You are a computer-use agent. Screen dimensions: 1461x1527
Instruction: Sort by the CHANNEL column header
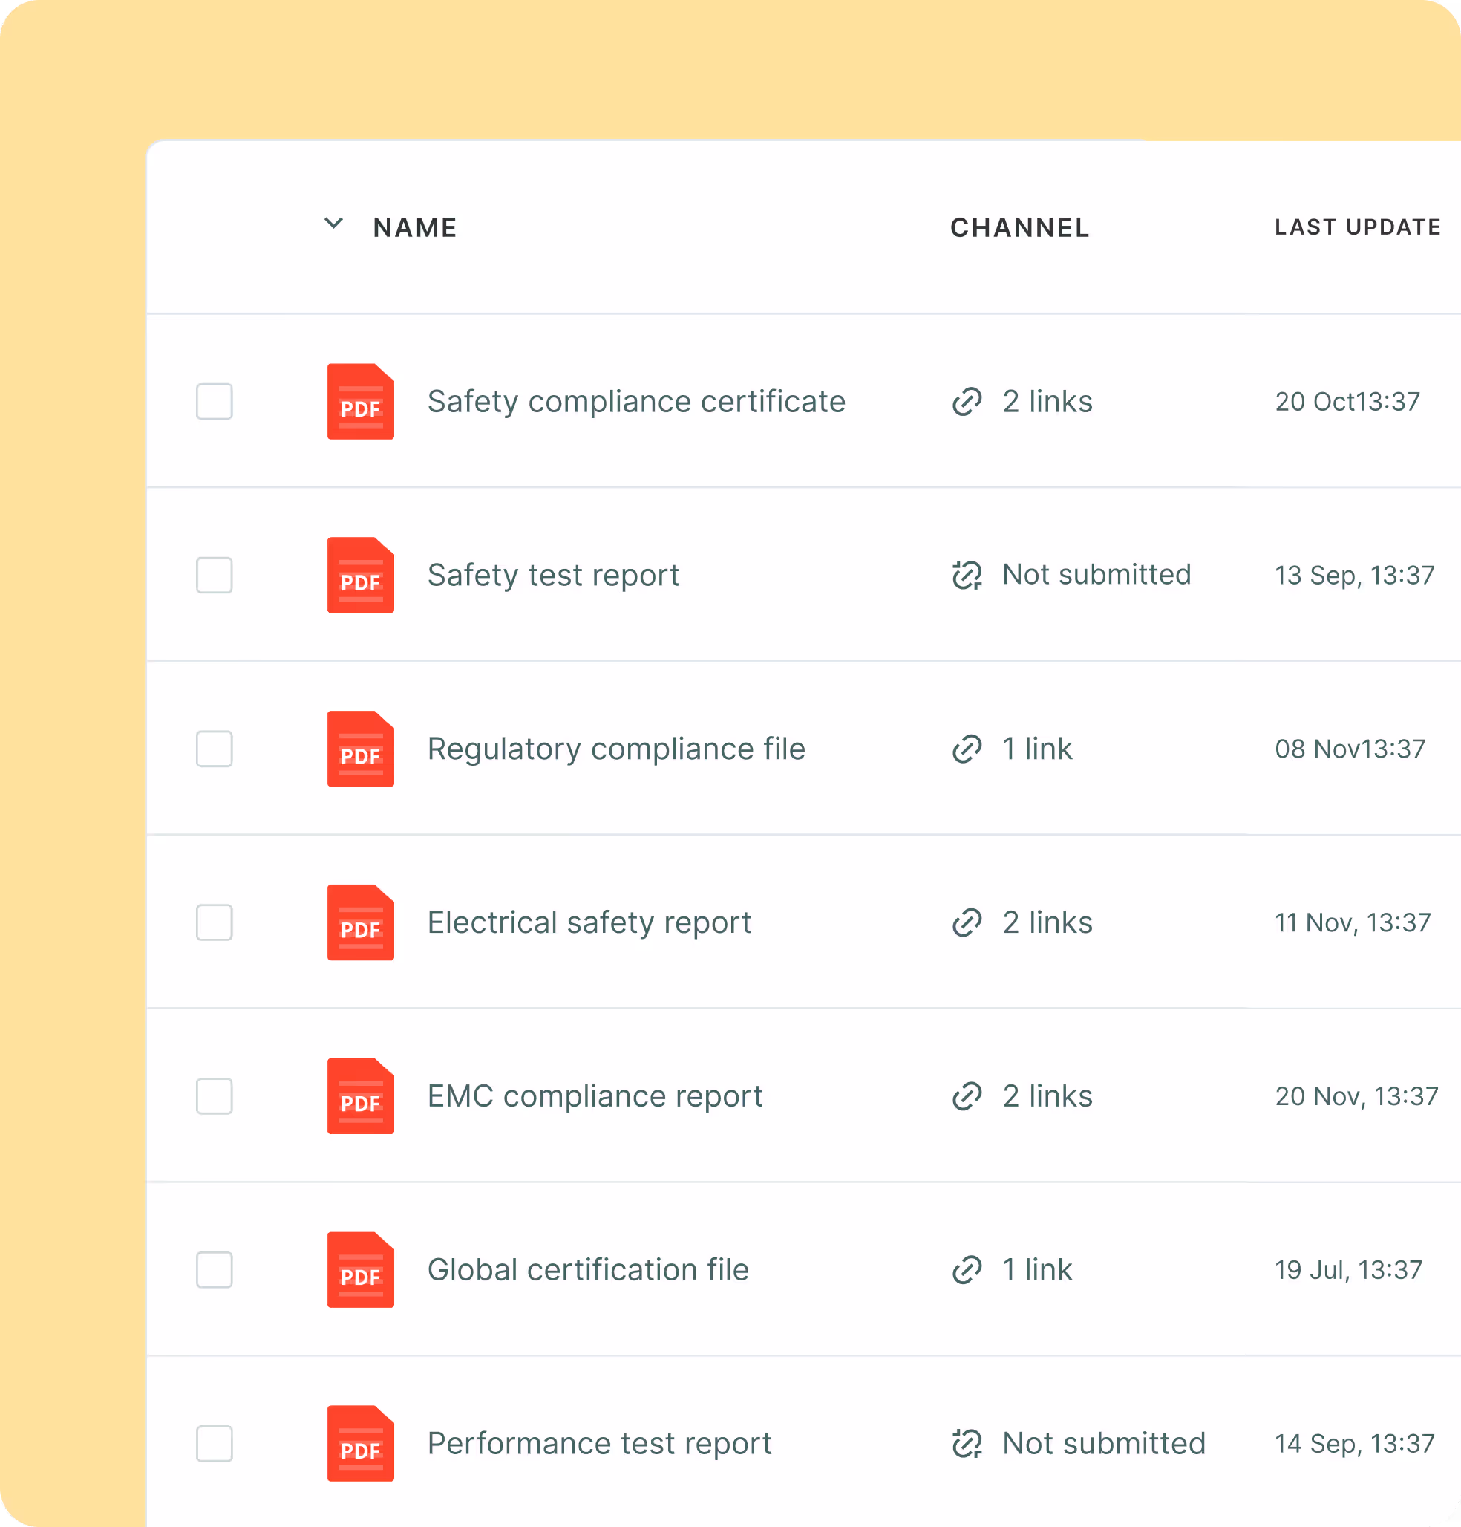pyautogui.click(x=1019, y=228)
